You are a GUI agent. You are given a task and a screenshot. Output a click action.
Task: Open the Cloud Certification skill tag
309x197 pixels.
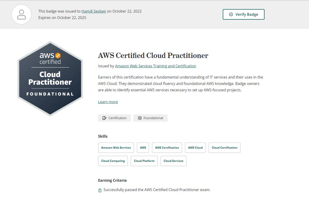point(225,148)
